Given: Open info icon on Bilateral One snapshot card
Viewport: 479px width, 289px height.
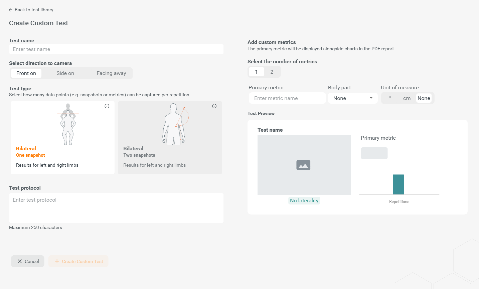Looking at the screenshot, I should click(x=107, y=106).
